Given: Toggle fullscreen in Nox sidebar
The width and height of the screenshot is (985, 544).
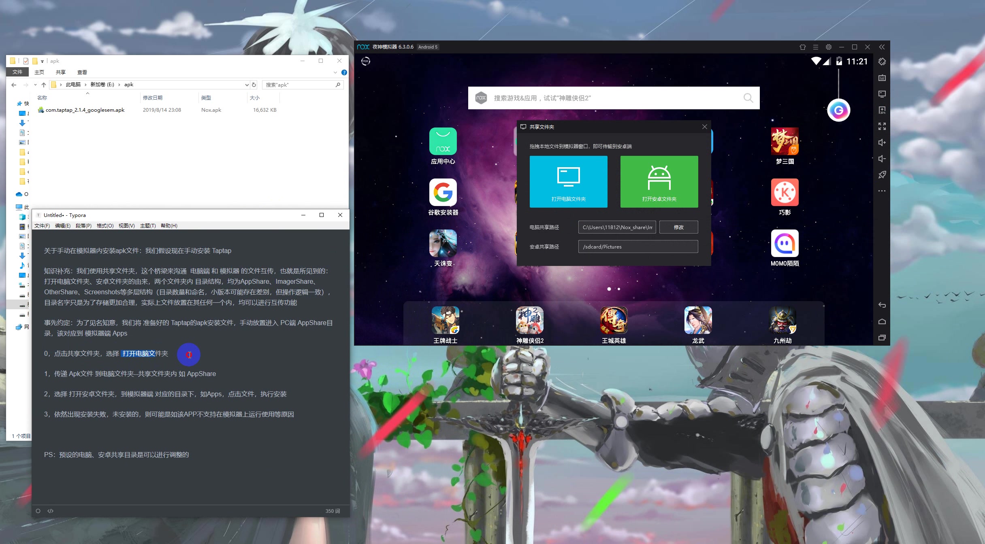Looking at the screenshot, I should tap(882, 126).
